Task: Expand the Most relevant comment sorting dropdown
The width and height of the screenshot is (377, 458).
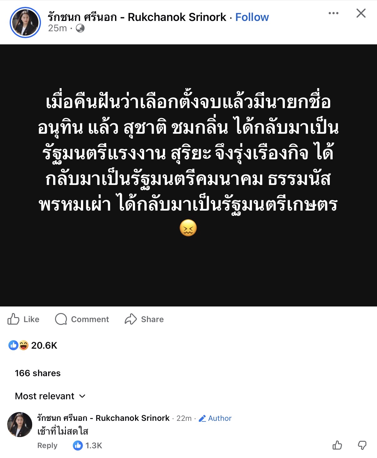Action: 45,396
